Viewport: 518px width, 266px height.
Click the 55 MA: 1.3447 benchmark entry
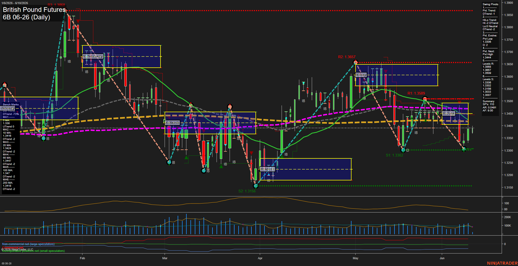click(x=7, y=159)
